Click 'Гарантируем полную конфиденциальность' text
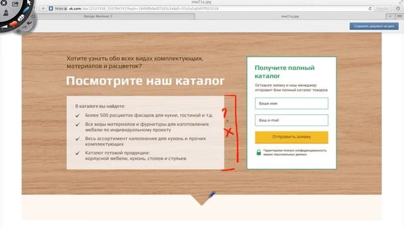Viewport: 404px width, 227px height. coord(295,153)
